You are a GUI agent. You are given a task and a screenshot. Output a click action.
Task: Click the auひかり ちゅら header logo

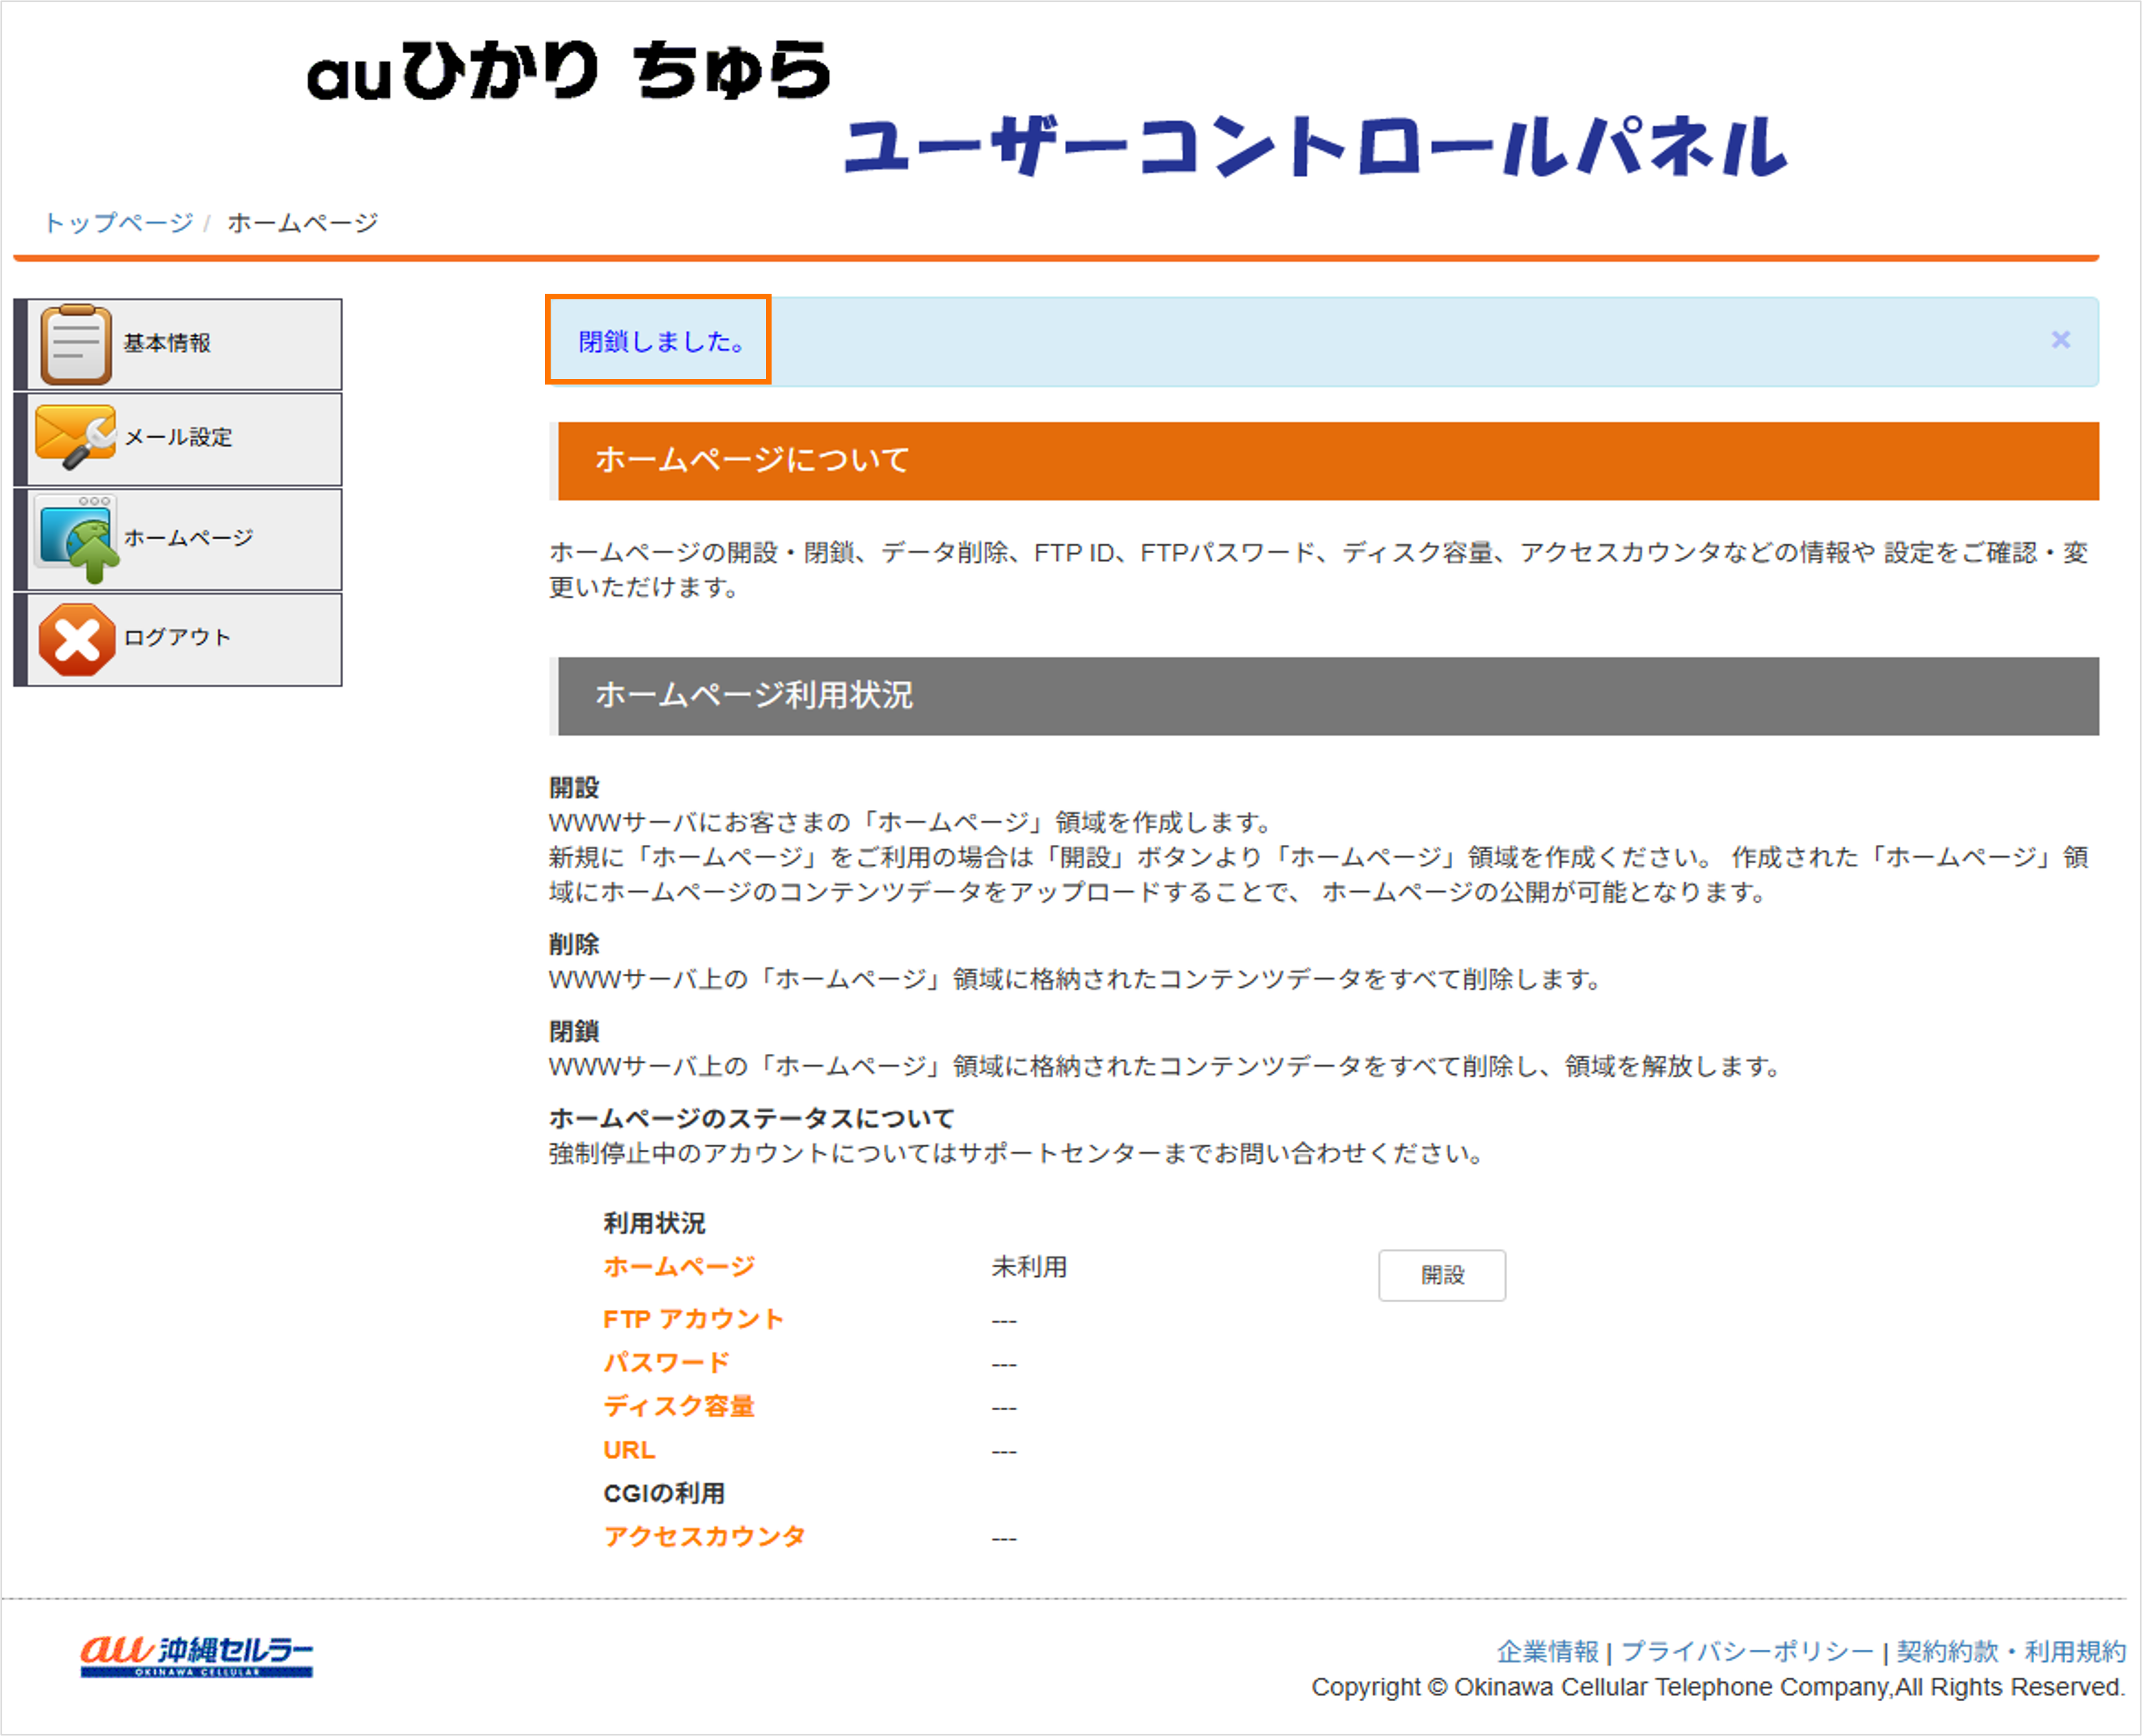coord(568,71)
